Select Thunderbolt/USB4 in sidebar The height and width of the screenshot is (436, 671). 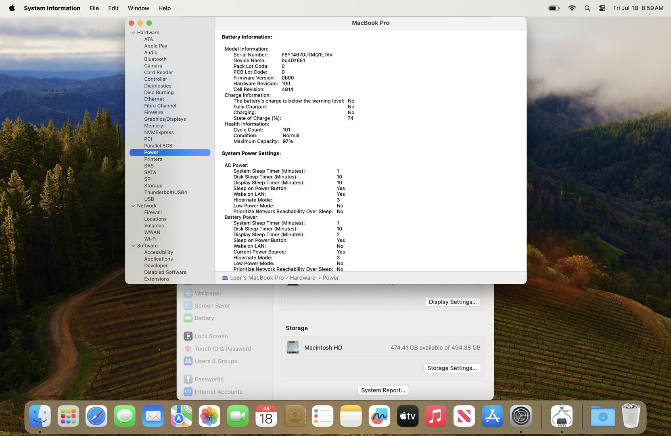point(166,193)
